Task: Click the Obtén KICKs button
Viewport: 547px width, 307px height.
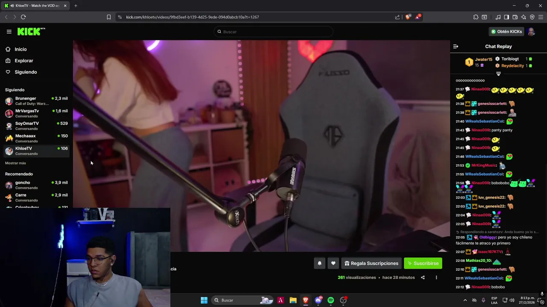Action: [506, 32]
